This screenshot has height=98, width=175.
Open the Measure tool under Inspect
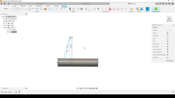pyautogui.click(x=132, y=9)
